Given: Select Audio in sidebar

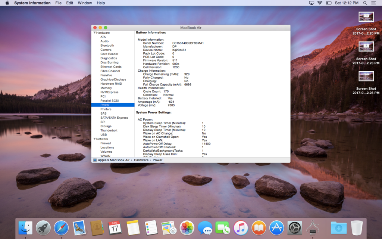Looking at the screenshot, I should tap(104, 41).
